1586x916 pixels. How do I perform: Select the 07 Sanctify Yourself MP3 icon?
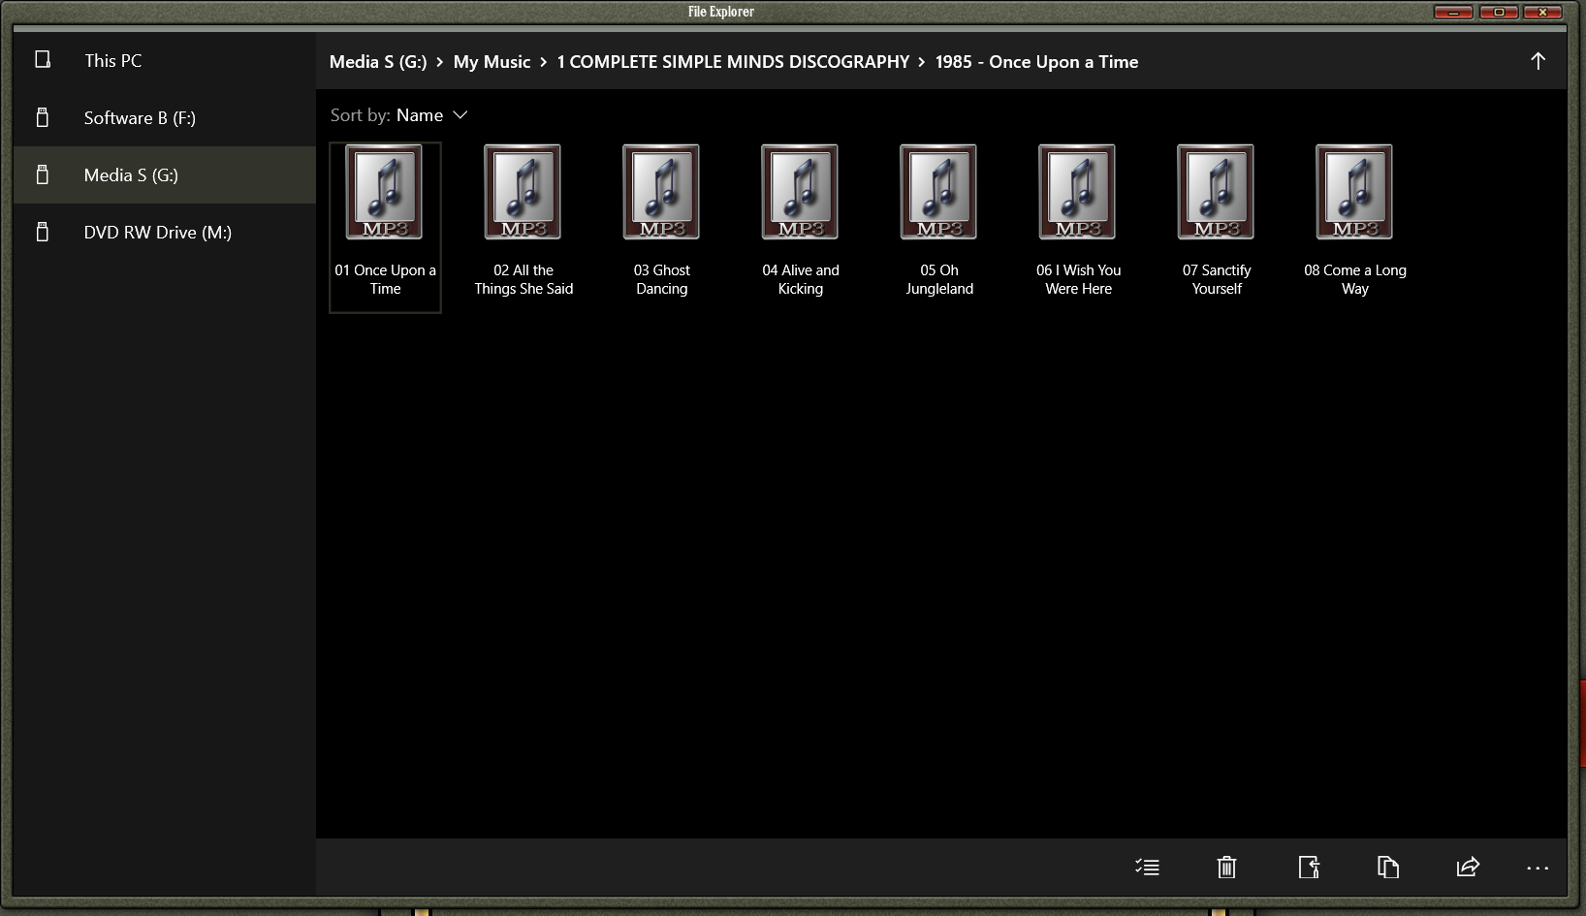click(x=1217, y=192)
